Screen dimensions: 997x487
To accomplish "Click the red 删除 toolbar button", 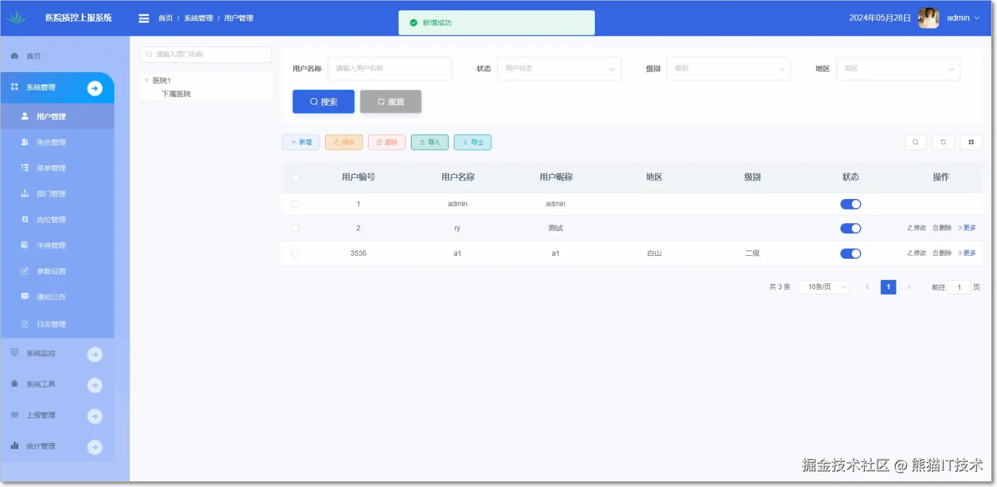I will click(x=387, y=142).
